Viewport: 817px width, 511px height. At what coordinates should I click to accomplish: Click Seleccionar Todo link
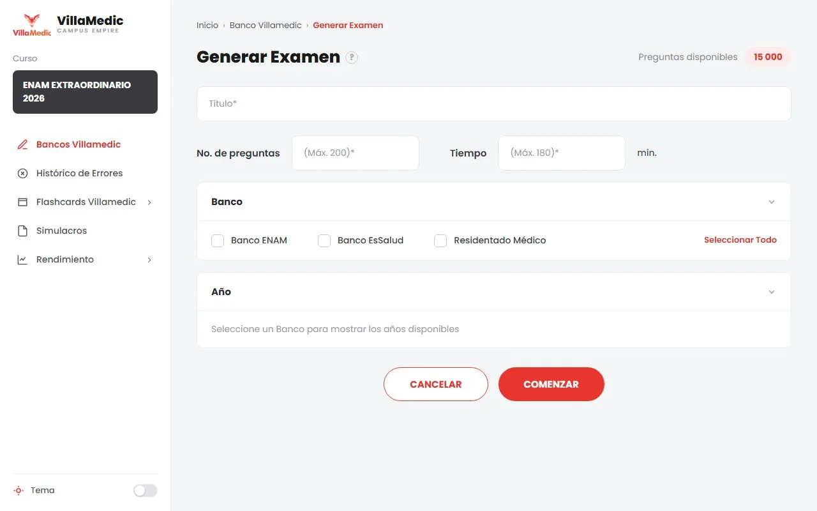pos(740,240)
